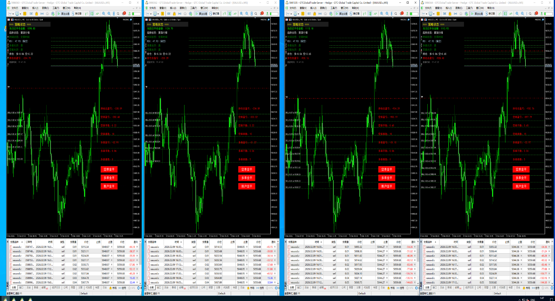Toggle 算法交易 algo trading in window 5986563
Image resolution: width=555 pixels, height=301 pixels.
click(64, 14)
